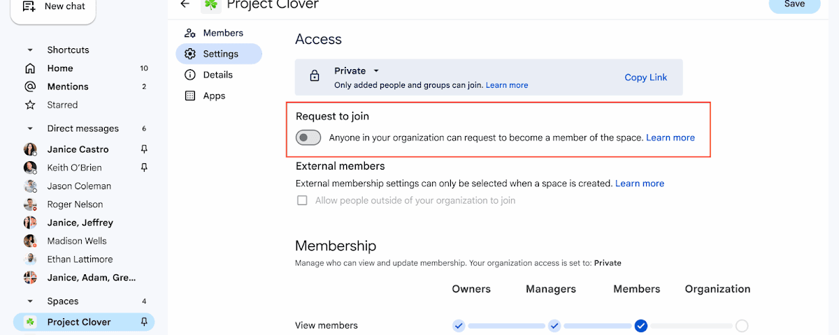Click the back arrow beside Project Clover
Screen dimensions: 839x335
(x=185, y=4)
